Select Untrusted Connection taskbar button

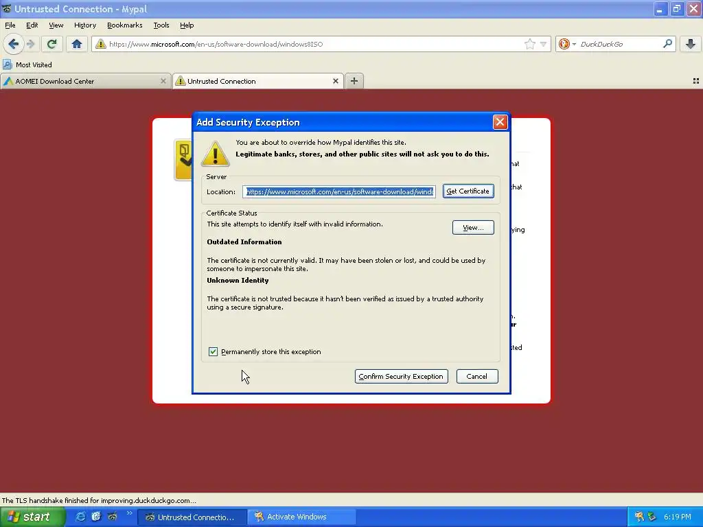(x=192, y=517)
